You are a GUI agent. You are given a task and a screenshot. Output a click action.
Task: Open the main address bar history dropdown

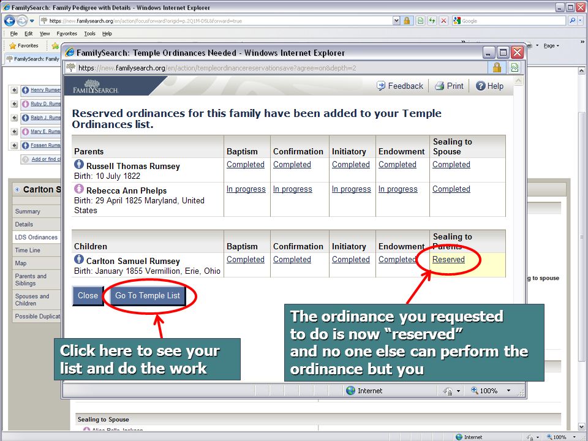pyautogui.click(x=396, y=21)
